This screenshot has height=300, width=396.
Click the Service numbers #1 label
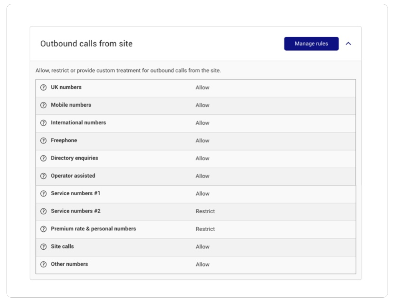click(x=76, y=193)
